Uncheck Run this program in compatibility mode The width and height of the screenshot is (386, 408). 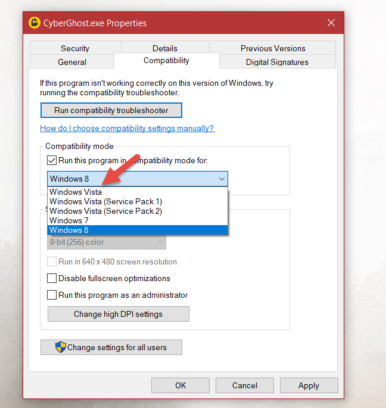[52, 160]
